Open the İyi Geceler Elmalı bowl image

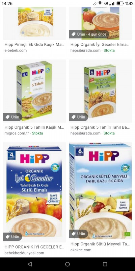click(x=100, y=23)
